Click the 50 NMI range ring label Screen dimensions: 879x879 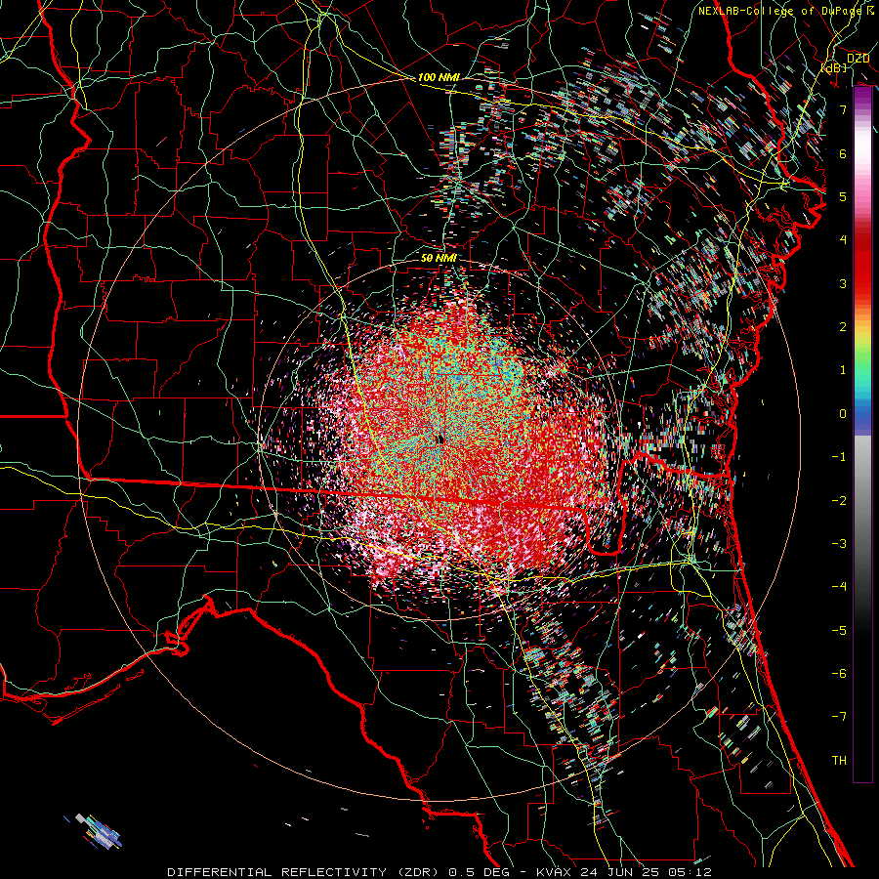pyautogui.click(x=439, y=258)
